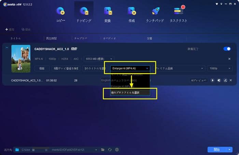Viewport: 239px width, 155px height.
Task: Click the 情報 info button
Action: click(x=42, y=68)
